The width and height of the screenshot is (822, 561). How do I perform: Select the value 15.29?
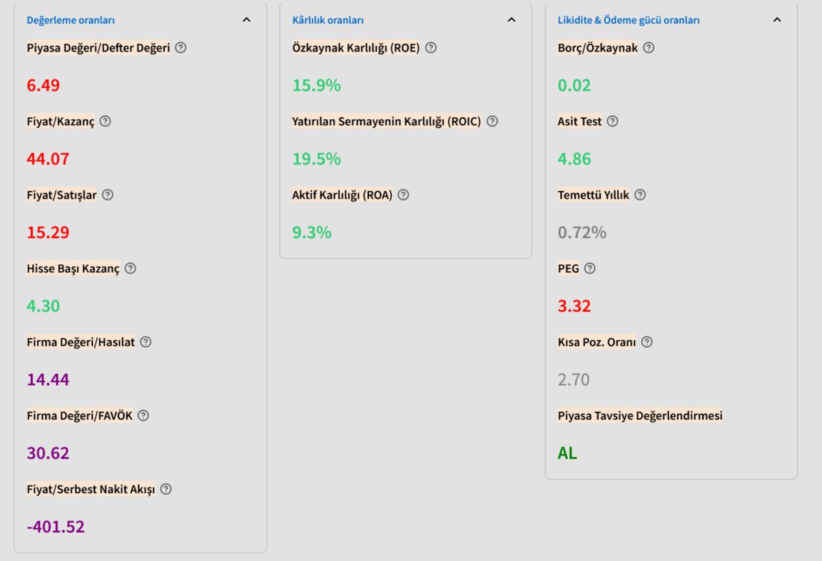[x=48, y=232]
